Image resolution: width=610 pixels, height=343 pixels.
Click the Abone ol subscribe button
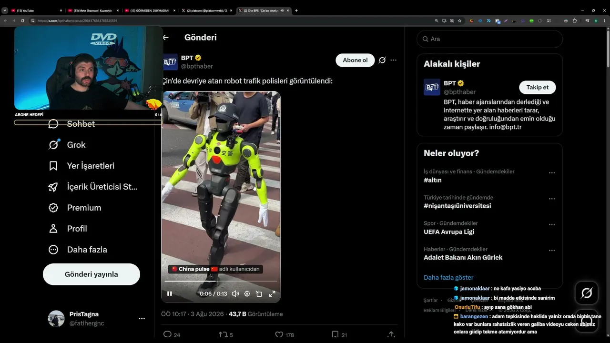(x=355, y=60)
